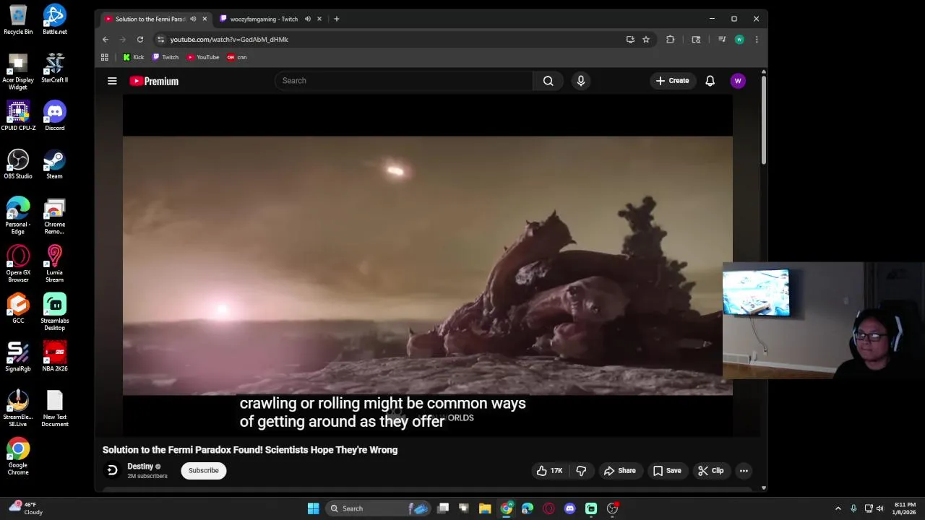Click the Create button
Viewport: 925px width, 520px height.
point(672,81)
